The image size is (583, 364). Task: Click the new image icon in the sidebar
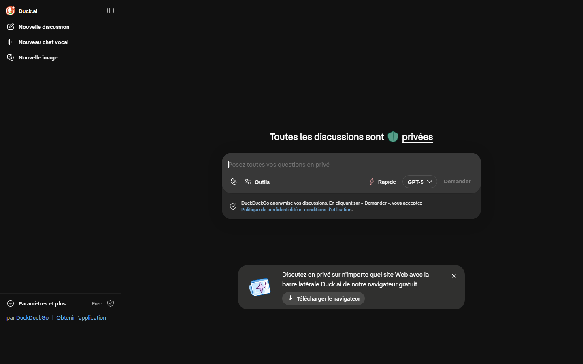coord(11,57)
